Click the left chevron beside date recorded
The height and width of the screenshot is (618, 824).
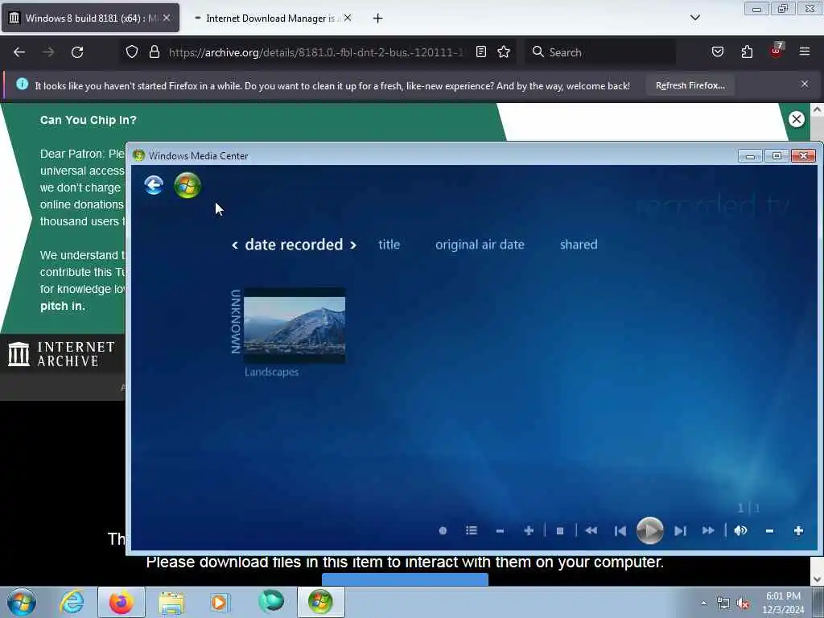(235, 245)
